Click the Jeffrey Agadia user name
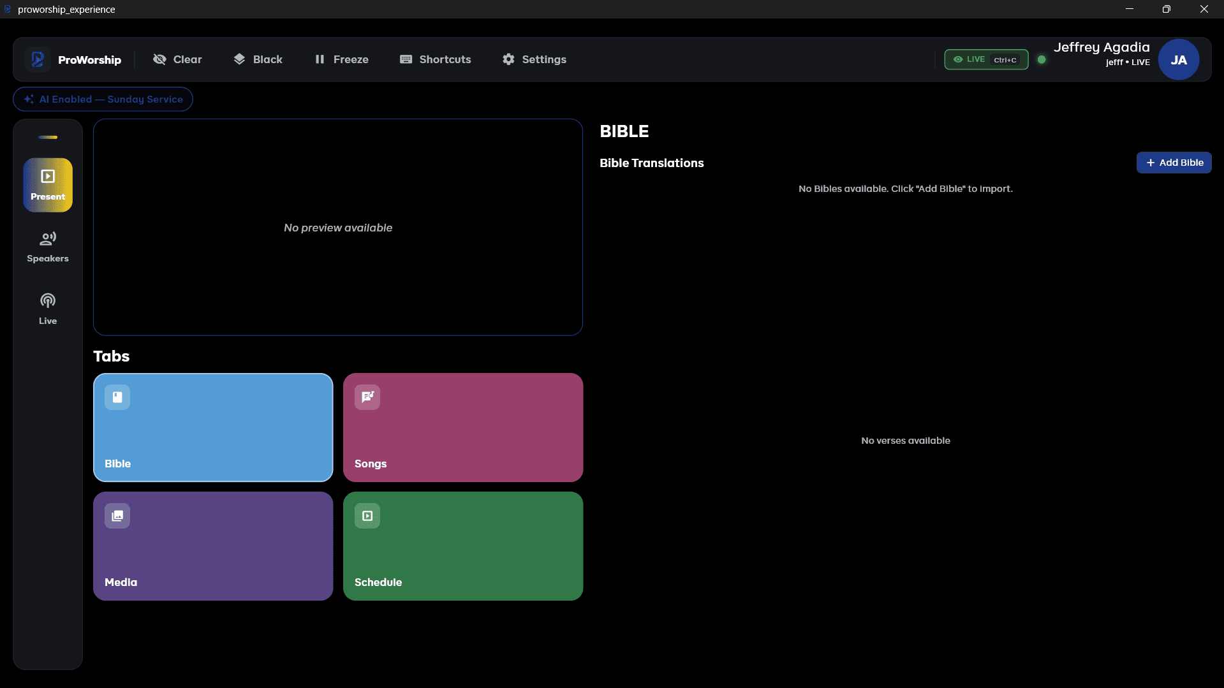 tap(1102, 47)
